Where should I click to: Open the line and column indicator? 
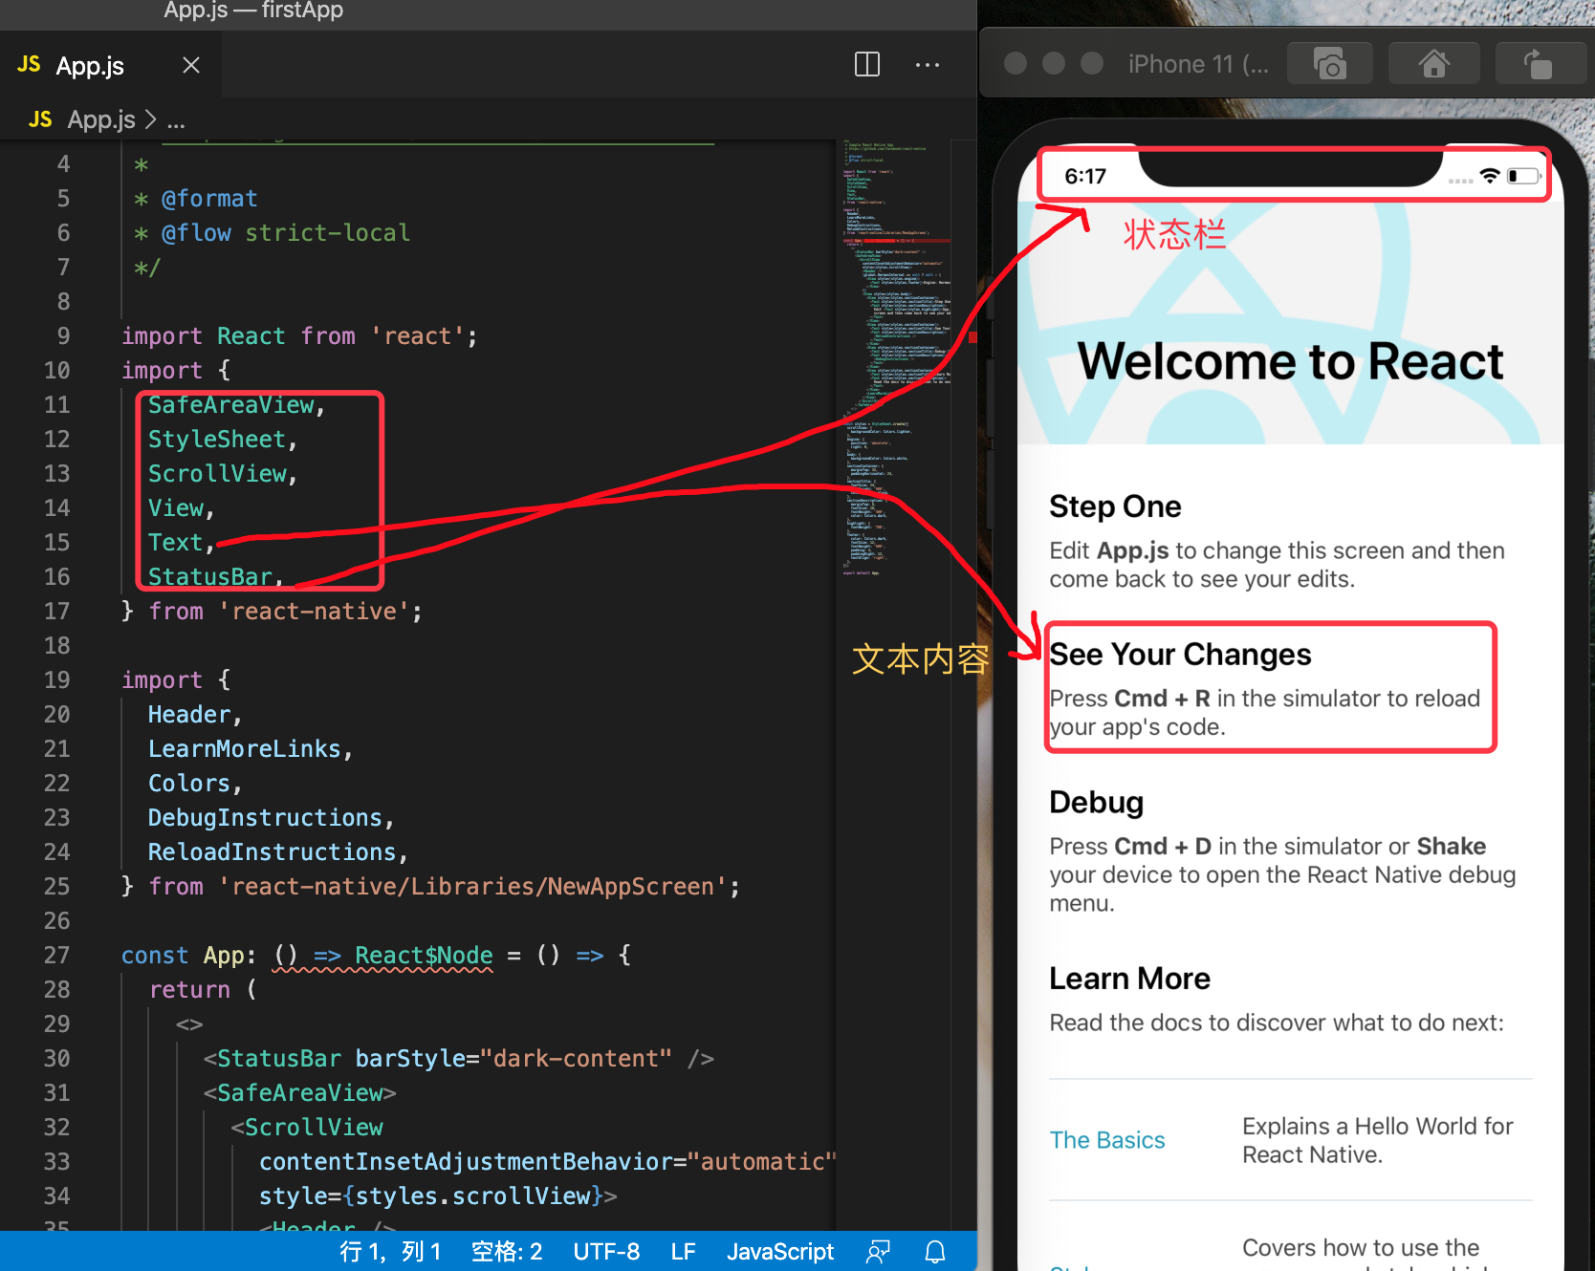tap(390, 1251)
